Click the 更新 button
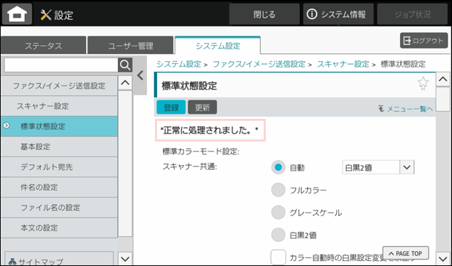The image size is (452, 266). (203, 107)
